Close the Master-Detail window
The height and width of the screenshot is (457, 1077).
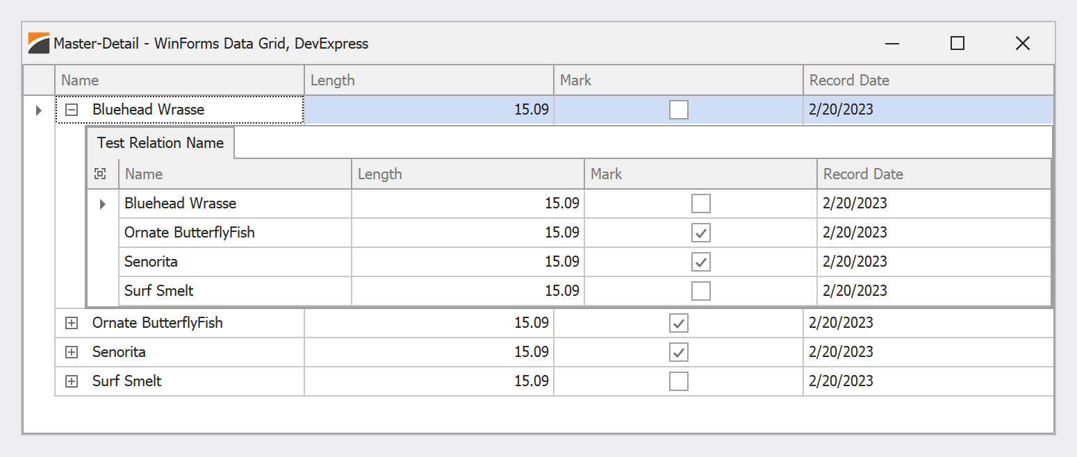(x=1022, y=43)
